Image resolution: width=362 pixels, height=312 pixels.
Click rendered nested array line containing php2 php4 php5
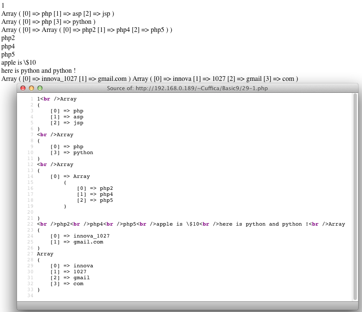click(x=87, y=30)
